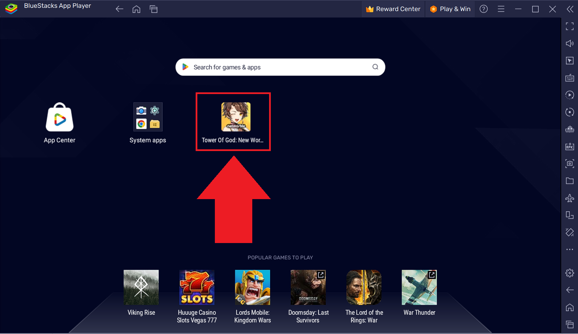The height and width of the screenshot is (334, 578).
Task: Collapse the sidebar with double chevron
Action: 570,9
